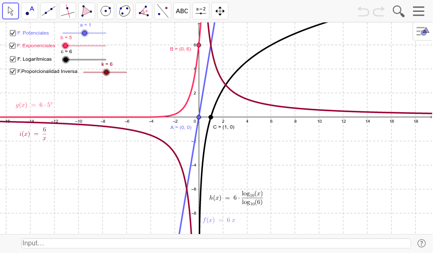This screenshot has width=433, height=253.
Task: Click the f(x) = 6x formula label
Action: [219, 220]
